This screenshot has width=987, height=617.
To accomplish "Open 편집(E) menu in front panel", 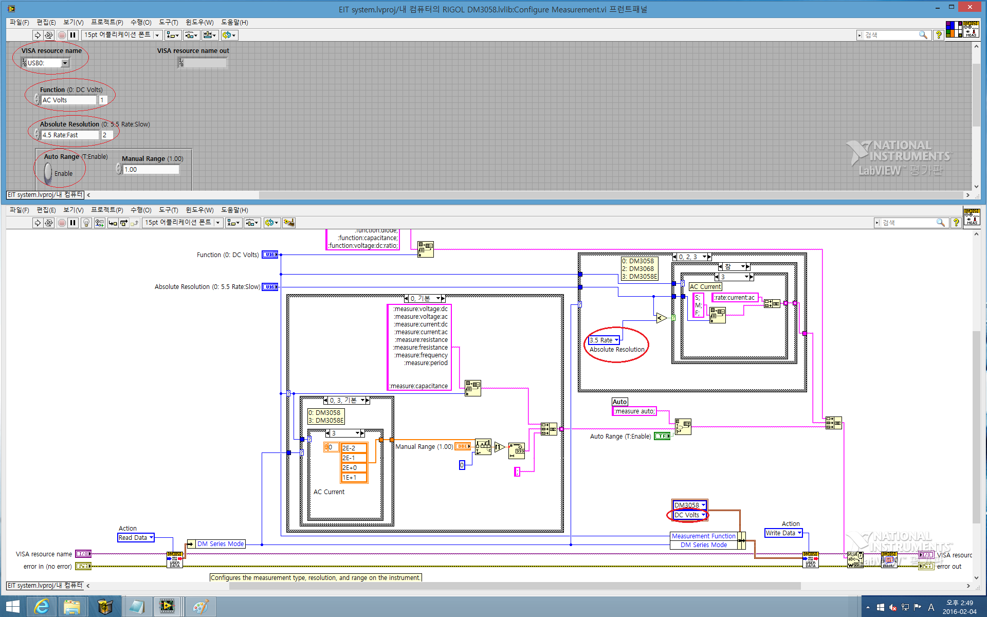I will tap(46, 22).
